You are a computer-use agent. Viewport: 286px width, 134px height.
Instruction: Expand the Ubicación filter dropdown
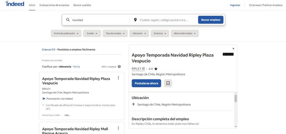139,33
